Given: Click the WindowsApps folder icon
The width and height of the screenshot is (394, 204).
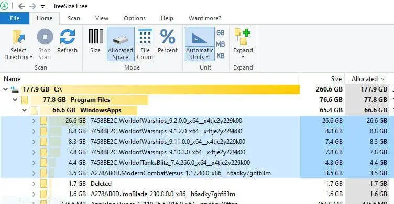Looking at the screenshot, I should 34,110.
